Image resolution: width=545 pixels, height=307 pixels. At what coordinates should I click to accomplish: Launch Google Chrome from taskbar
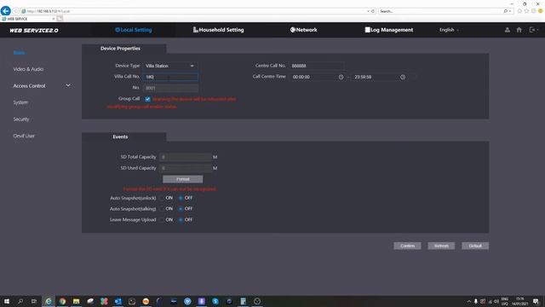[x=62, y=301]
